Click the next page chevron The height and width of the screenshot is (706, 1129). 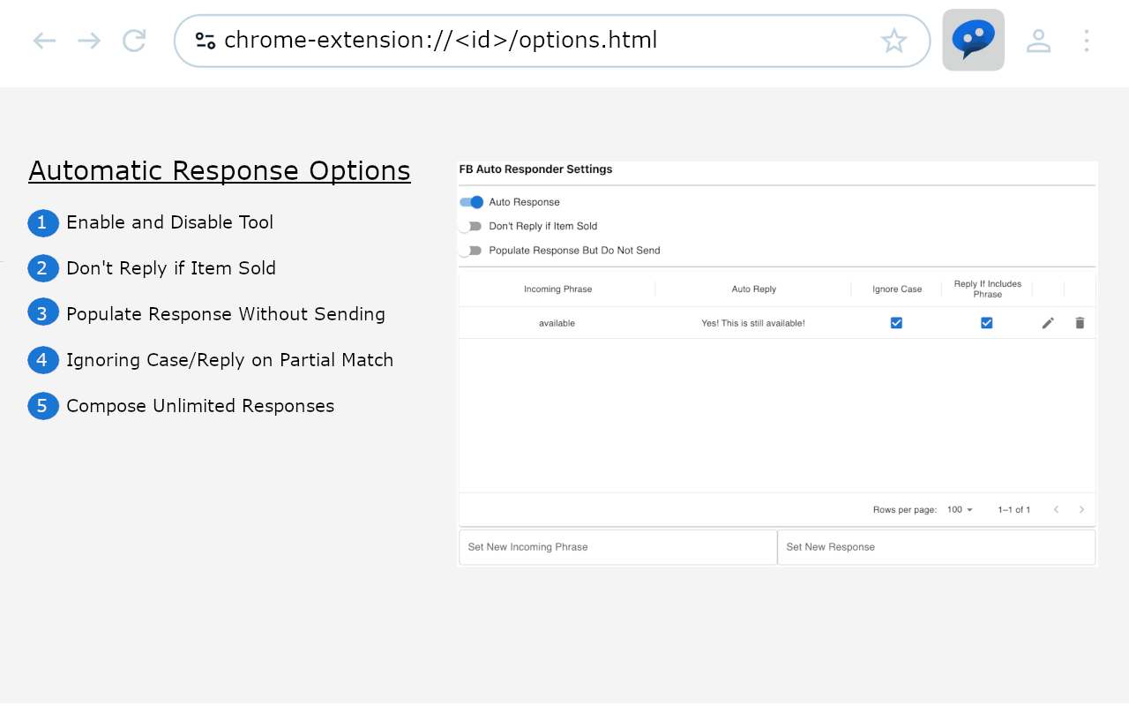pyautogui.click(x=1081, y=509)
